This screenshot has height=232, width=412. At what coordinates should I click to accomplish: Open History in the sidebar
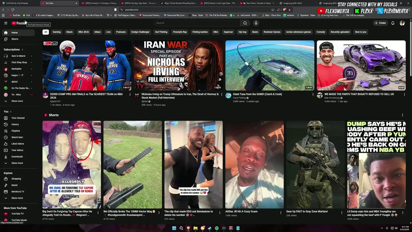coord(19,124)
